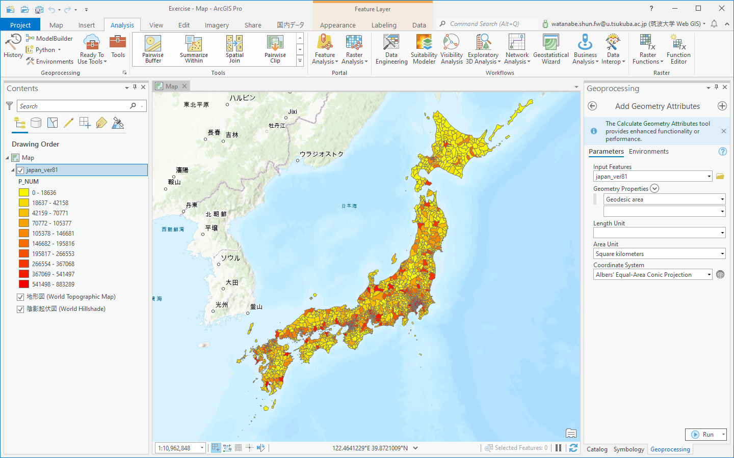Start the Geostatistical Wizard
Image resolution: width=734 pixels, height=458 pixels.
(551, 49)
